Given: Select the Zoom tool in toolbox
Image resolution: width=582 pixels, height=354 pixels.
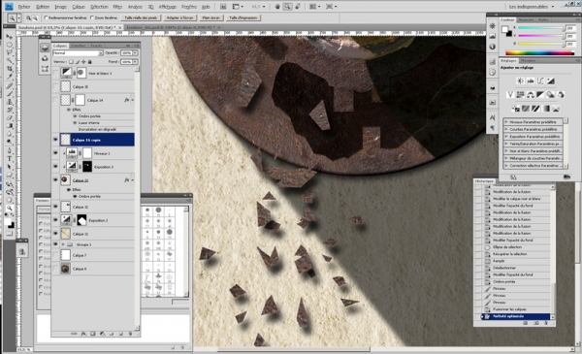Looking at the screenshot, I should 10,208.
